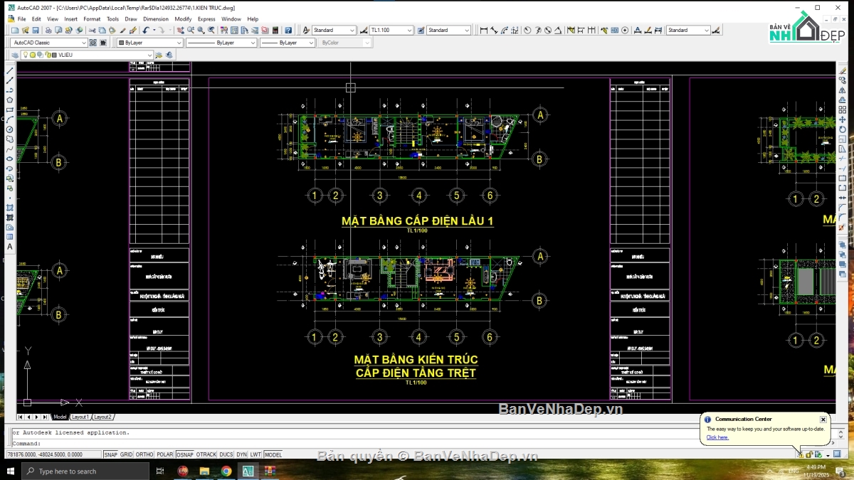854x480 pixels.
Task: Expand the Undo history dropdown arrow
Action: 154,30
